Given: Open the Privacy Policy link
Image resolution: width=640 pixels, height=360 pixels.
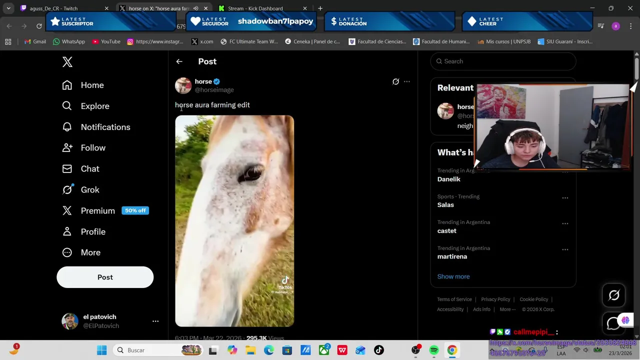Looking at the screenshot, I should point(495,299).
